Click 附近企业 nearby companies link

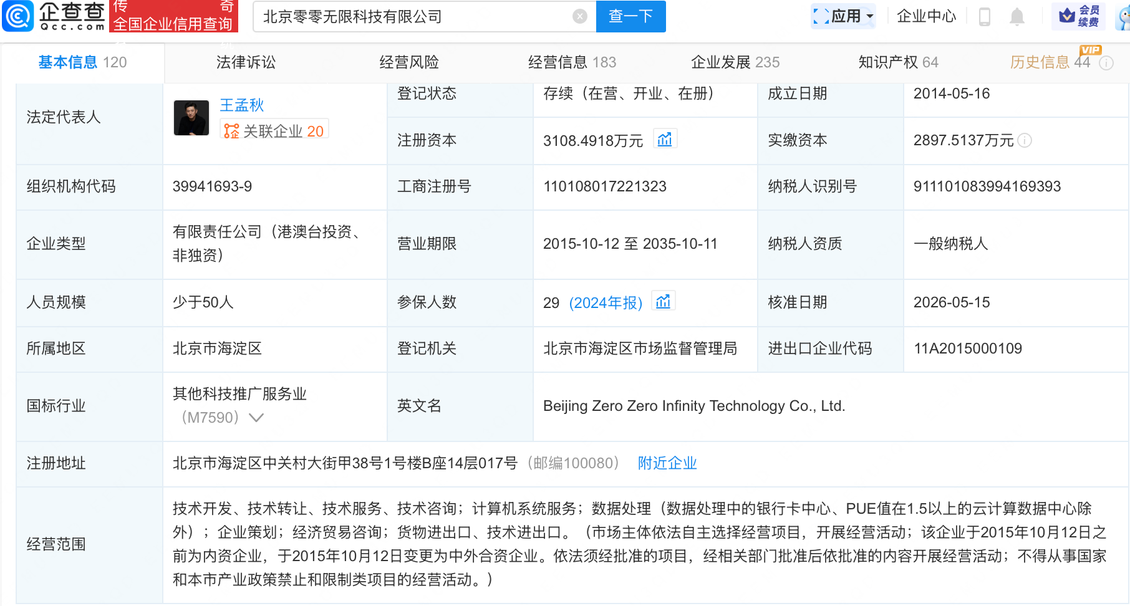pos(667,463)
